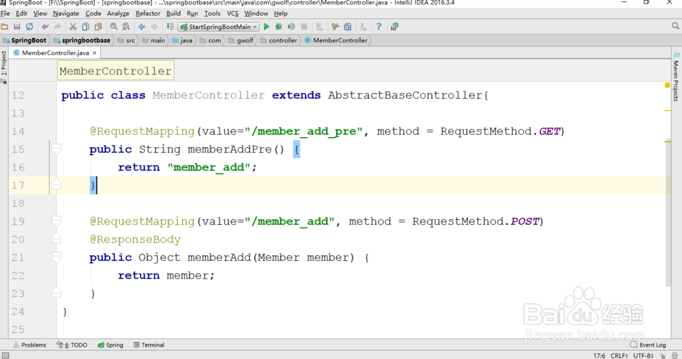
Task: Click the springbootbase breadcrumb
Action: [x=82, y=40]
